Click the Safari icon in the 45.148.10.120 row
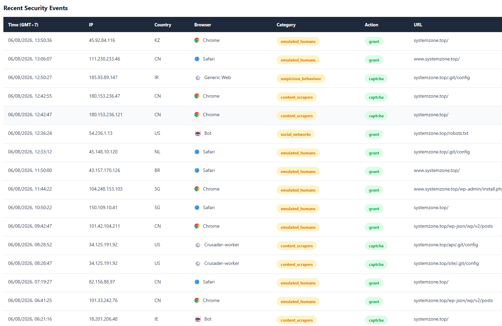 197,152
